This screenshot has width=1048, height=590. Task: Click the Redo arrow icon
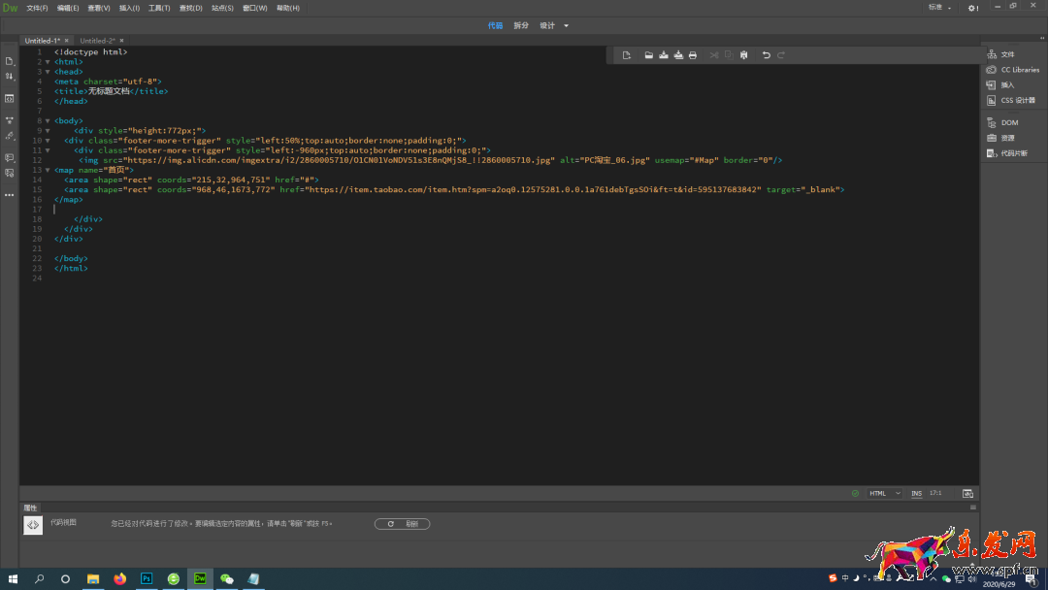[780, 54]
